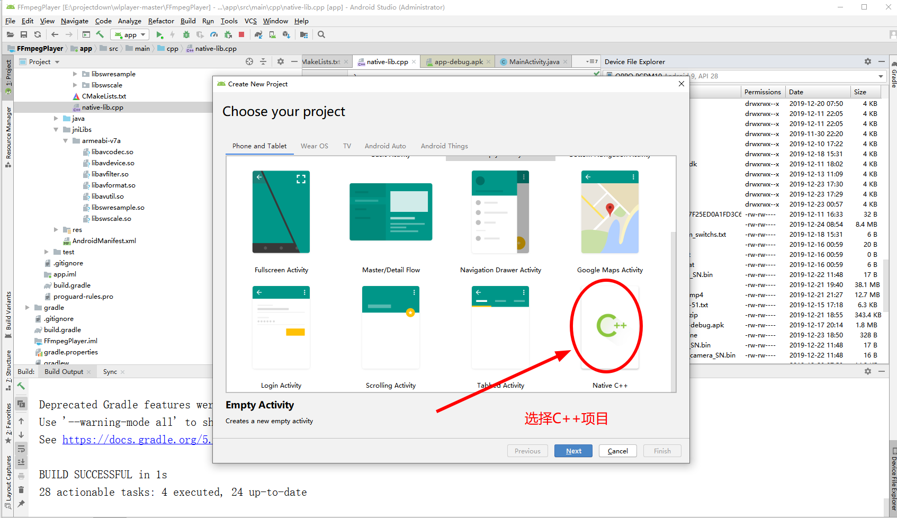The width and height of the screenshot is (897, 518).
Task: Open Search Everywhere magnifier icon
Action: (x=321, y=35)
